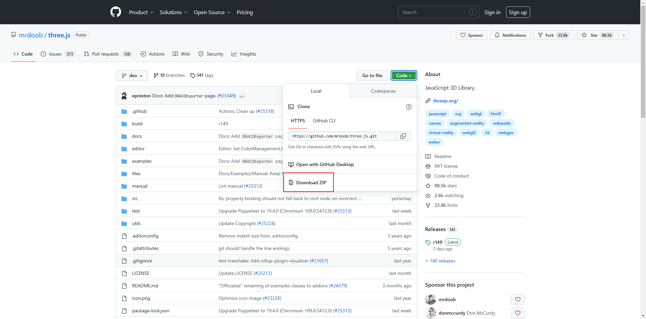646x319 pixels.
Task: Click epreston's avatar image
Action: tap(124, 96)
